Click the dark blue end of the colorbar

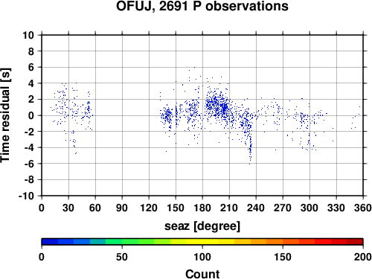coord(50,242)
